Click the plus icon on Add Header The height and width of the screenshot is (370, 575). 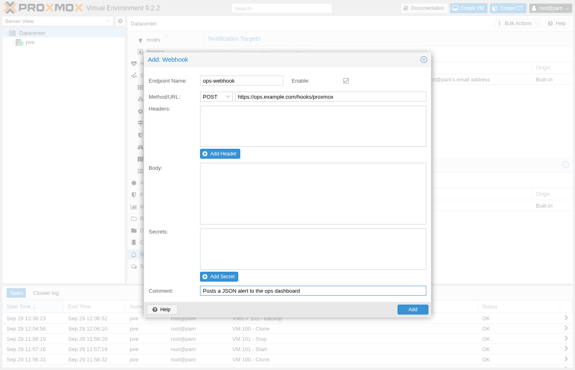click(205, 154)
